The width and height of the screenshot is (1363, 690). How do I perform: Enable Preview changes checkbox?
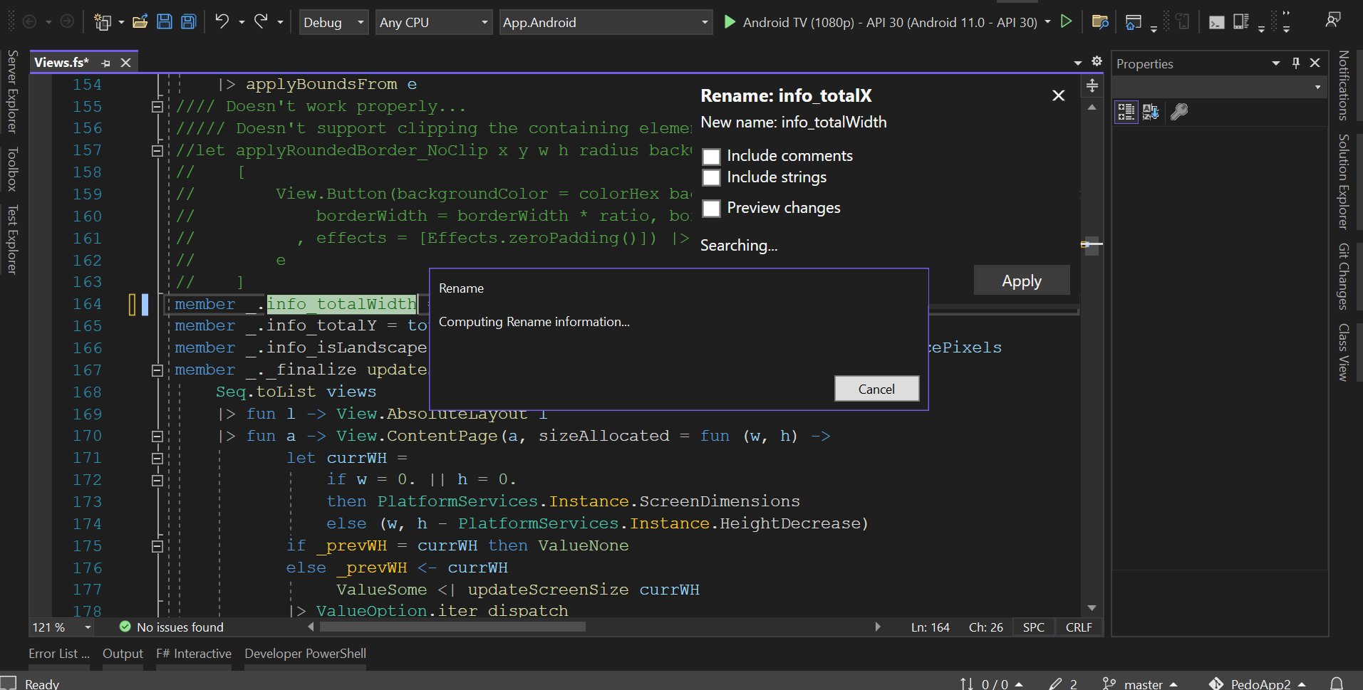(x=711, y=208)
